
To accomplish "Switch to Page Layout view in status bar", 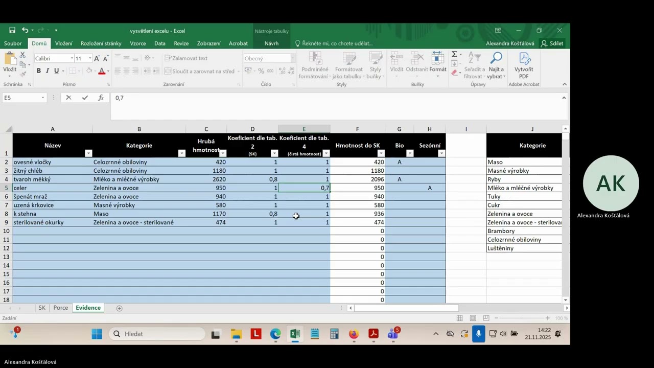I will coord(473,318).
